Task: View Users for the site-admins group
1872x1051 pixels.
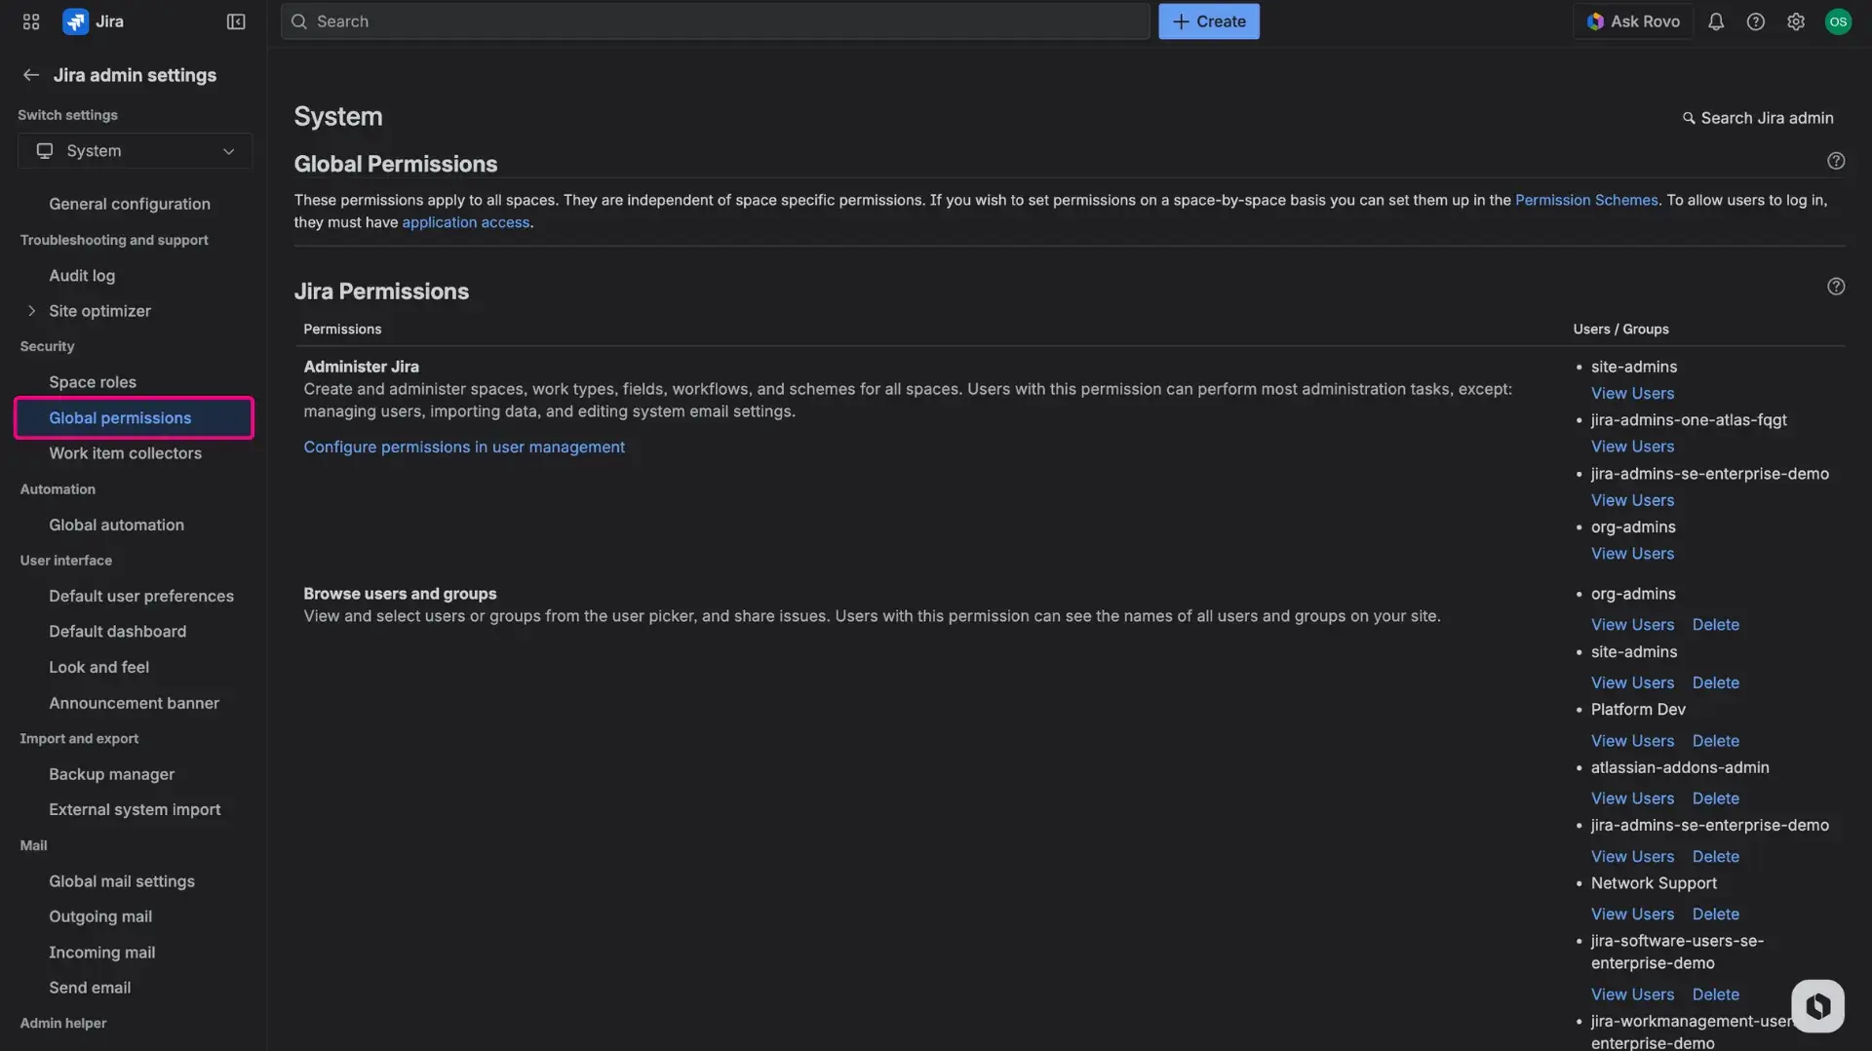Action: click(x=1631, y=393)
